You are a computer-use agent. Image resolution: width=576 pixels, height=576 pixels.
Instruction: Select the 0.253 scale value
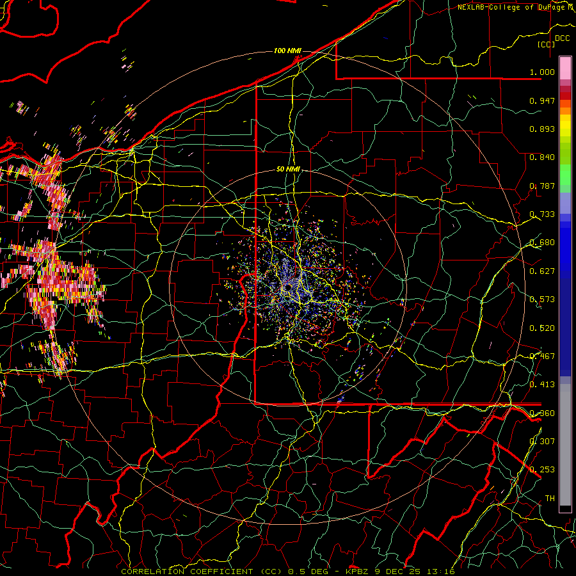[x=542, y=470]
